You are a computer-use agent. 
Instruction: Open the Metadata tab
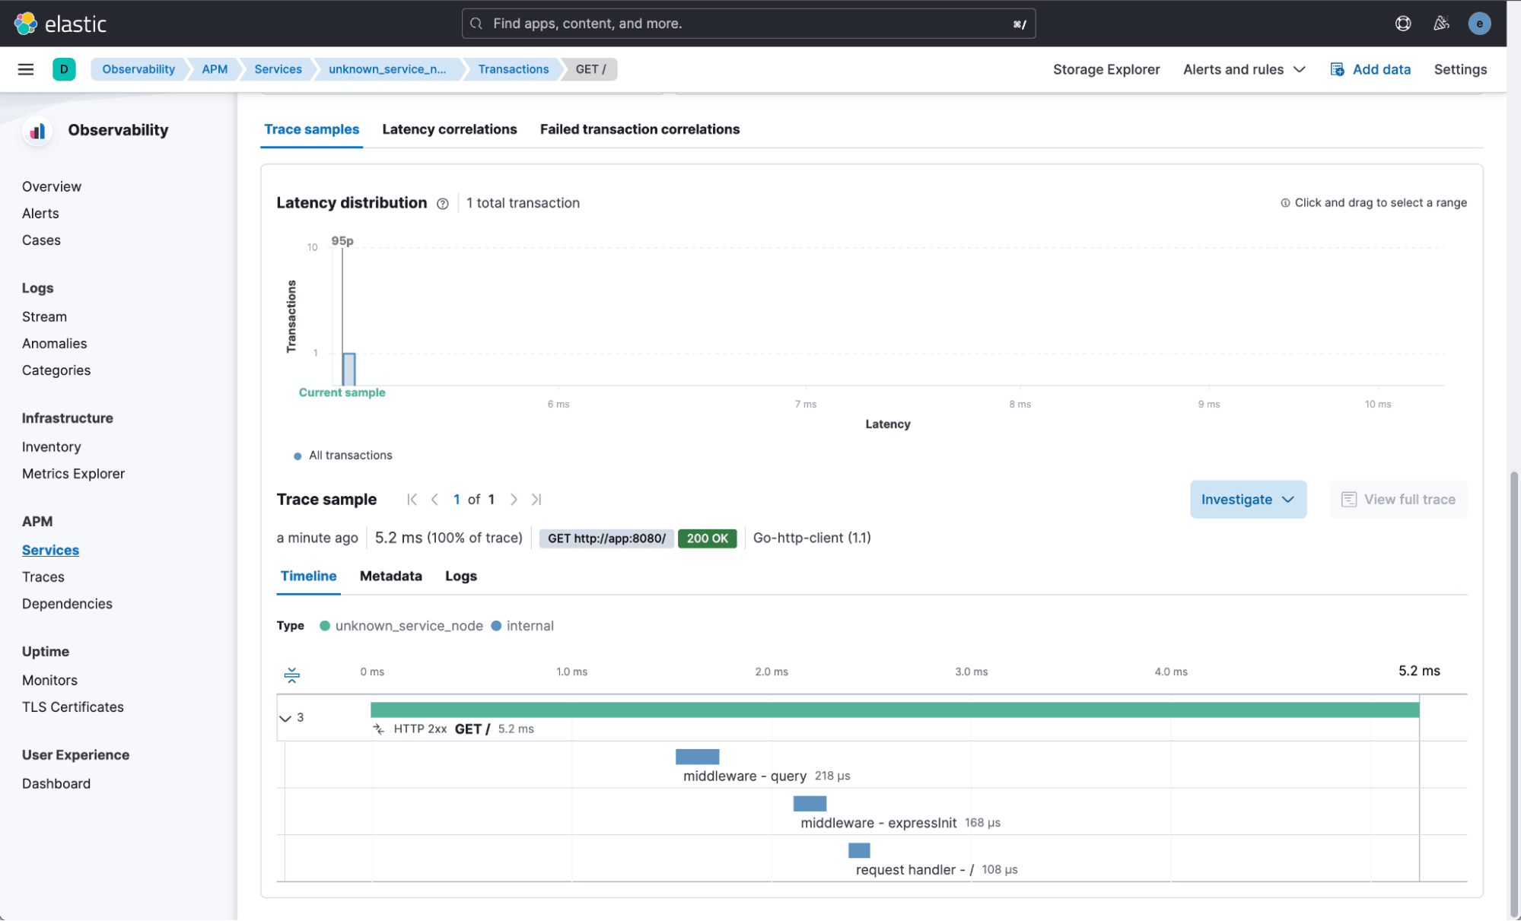click(390, 576)
